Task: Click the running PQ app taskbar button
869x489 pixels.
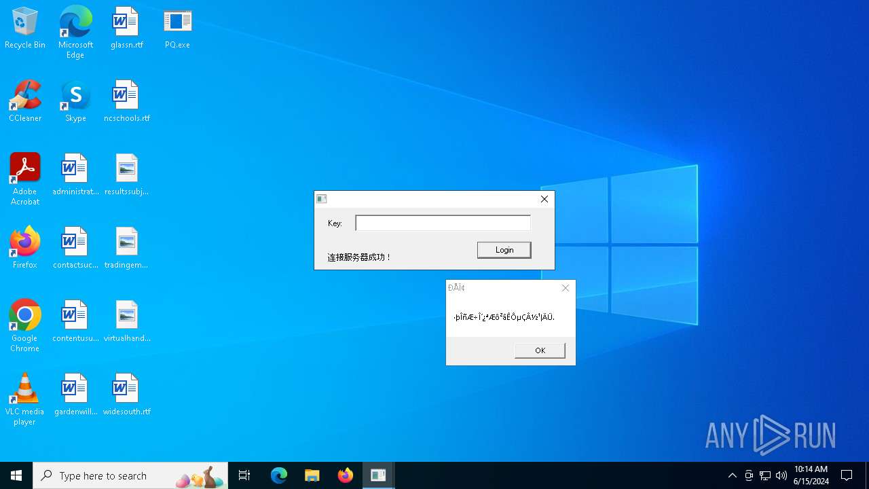Action: pos(378,475)
